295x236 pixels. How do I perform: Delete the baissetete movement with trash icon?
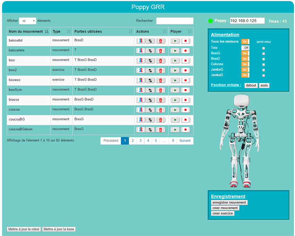tap(160, 51)
